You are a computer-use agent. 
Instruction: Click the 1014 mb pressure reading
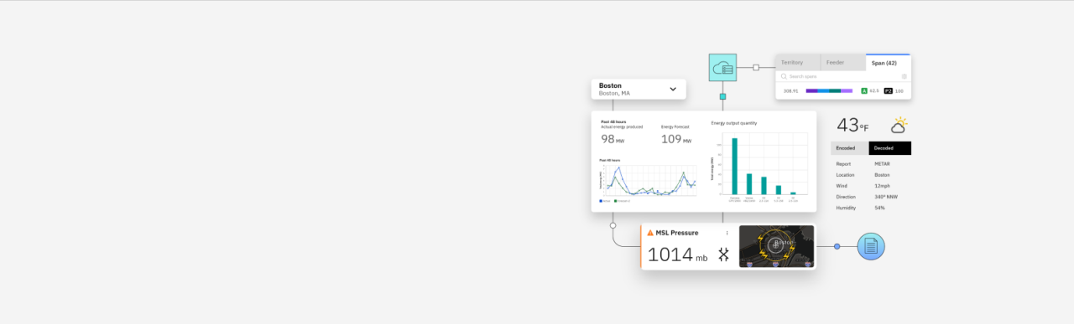(x=677, y=255)
